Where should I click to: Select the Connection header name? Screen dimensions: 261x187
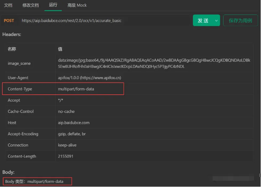click(x=18, y=145)
